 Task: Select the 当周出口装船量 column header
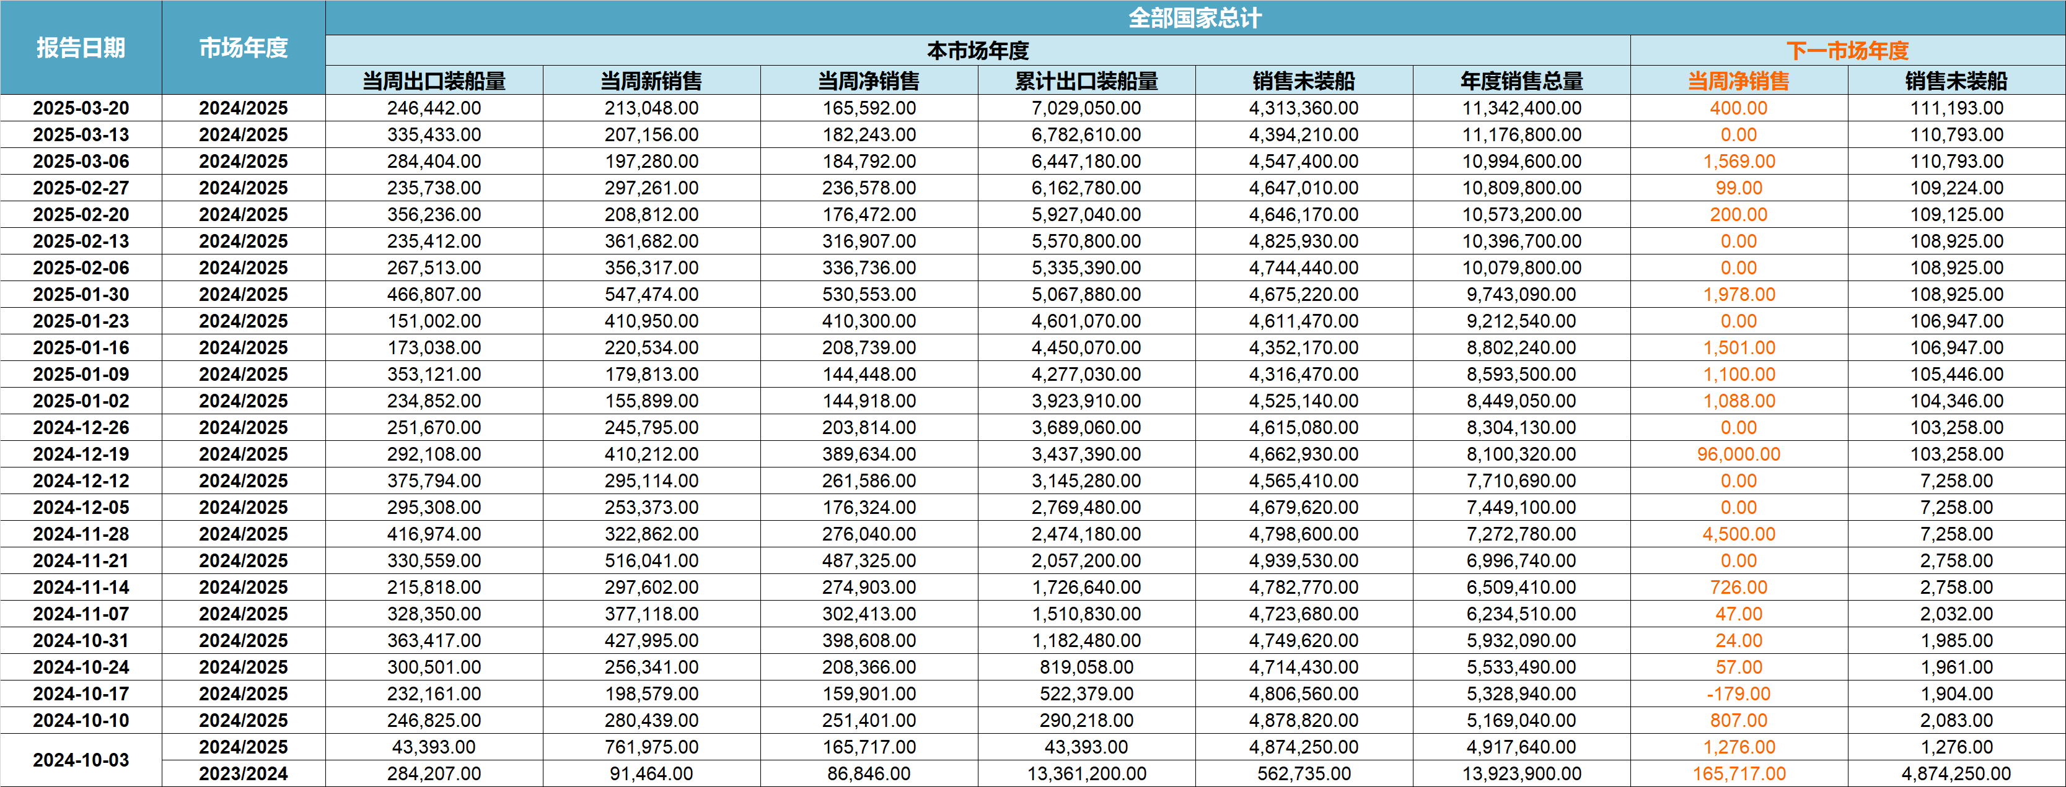(x=434, y=81)
